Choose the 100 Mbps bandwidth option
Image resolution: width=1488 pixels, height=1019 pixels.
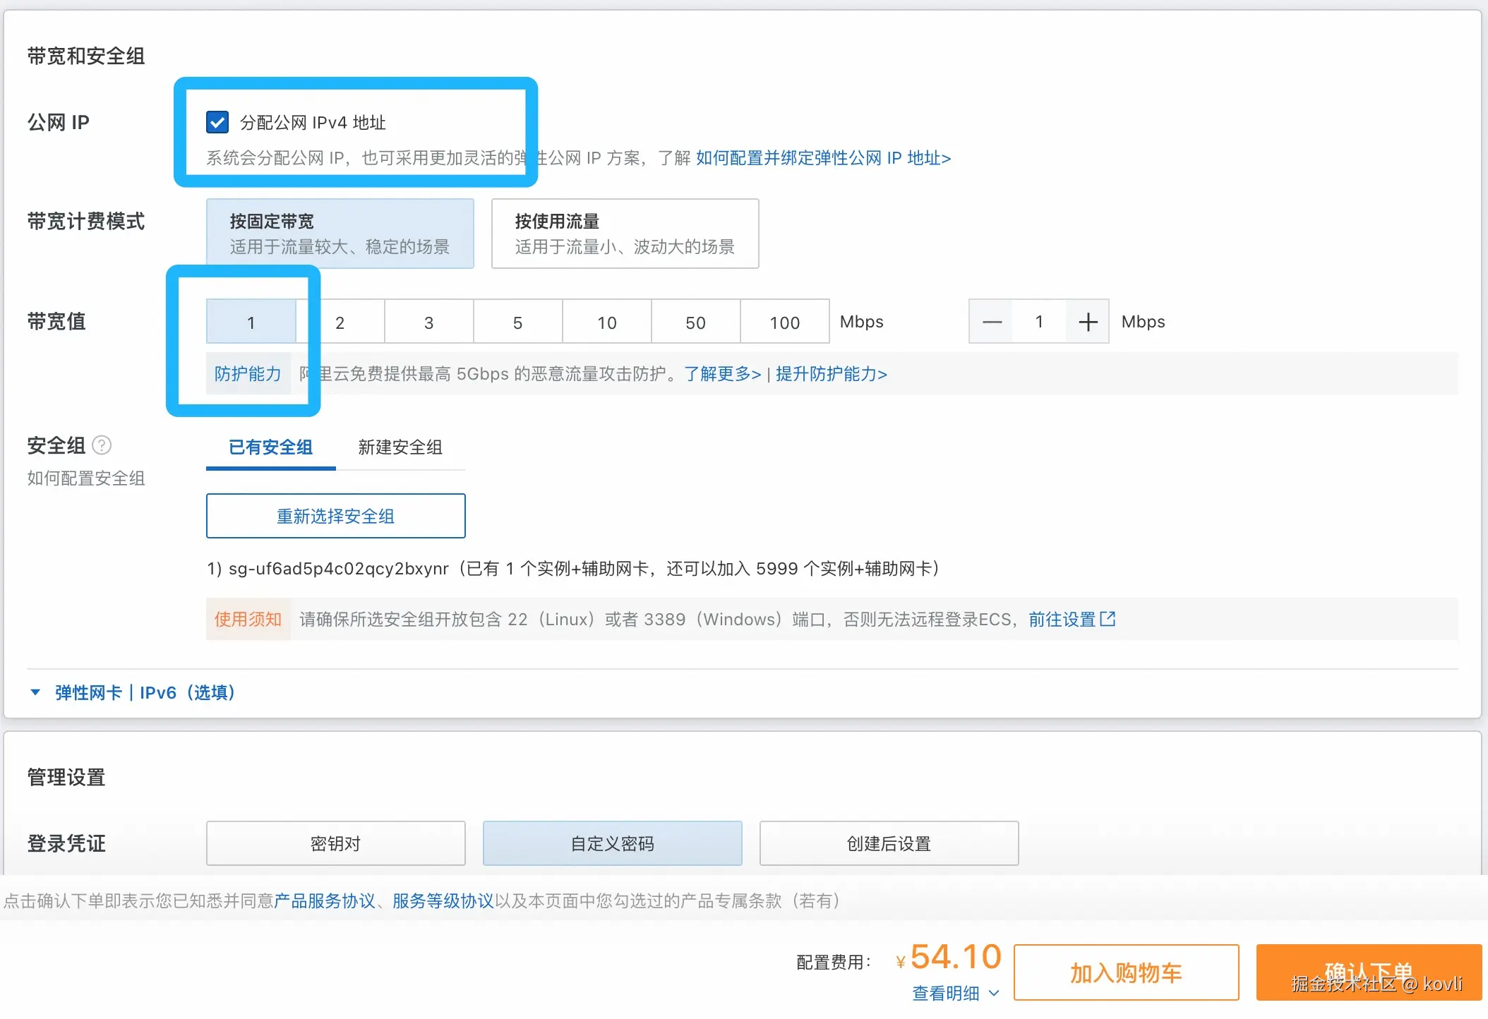(x=784, y=322)
